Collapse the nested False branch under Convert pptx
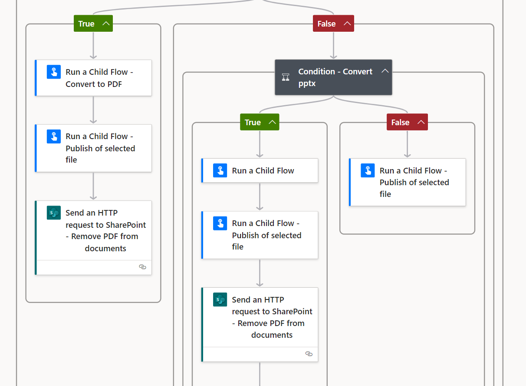Viewport: 526px width, 386px height. tap(421, 122)
